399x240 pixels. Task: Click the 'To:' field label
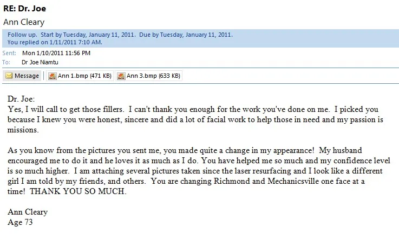tap(6, 62)
